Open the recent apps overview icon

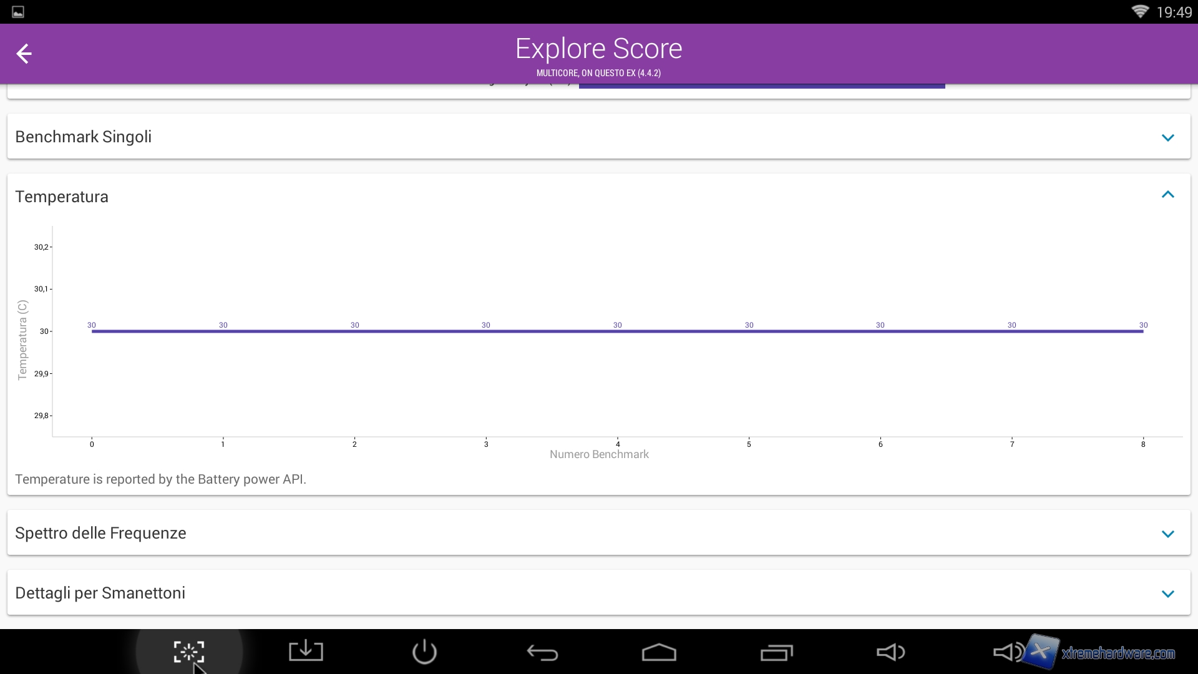(776, 652)
